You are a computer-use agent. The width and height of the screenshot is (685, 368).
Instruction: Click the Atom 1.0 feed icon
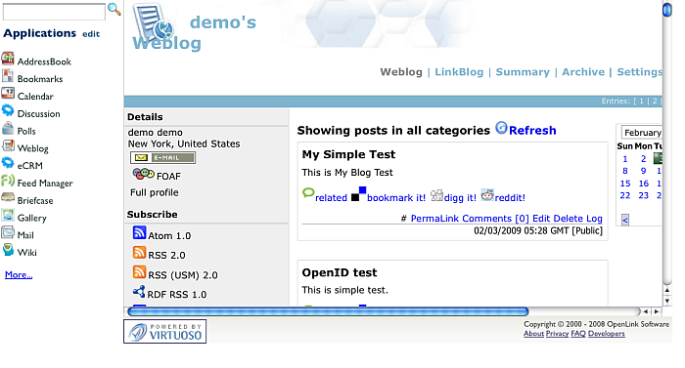(139, 233)
